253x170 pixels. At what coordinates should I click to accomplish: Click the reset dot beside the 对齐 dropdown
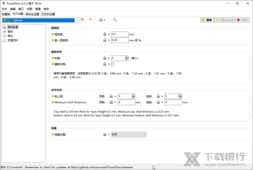pos(109,134)
